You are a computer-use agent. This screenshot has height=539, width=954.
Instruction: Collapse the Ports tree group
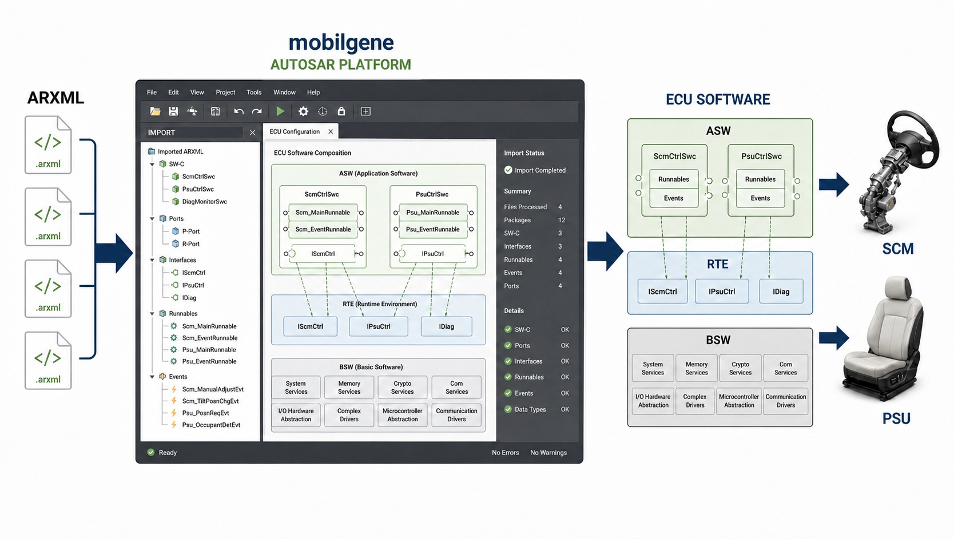coord(152,219)
